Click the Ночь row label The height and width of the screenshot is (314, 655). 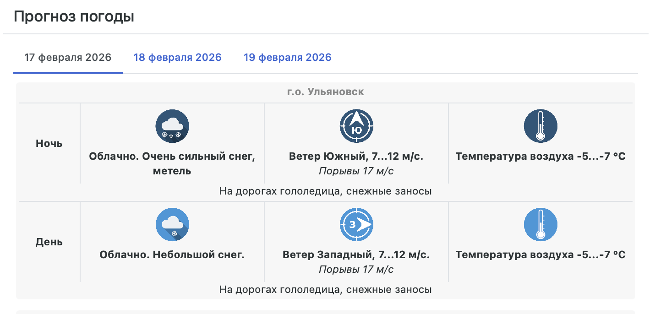click(49, 143)
